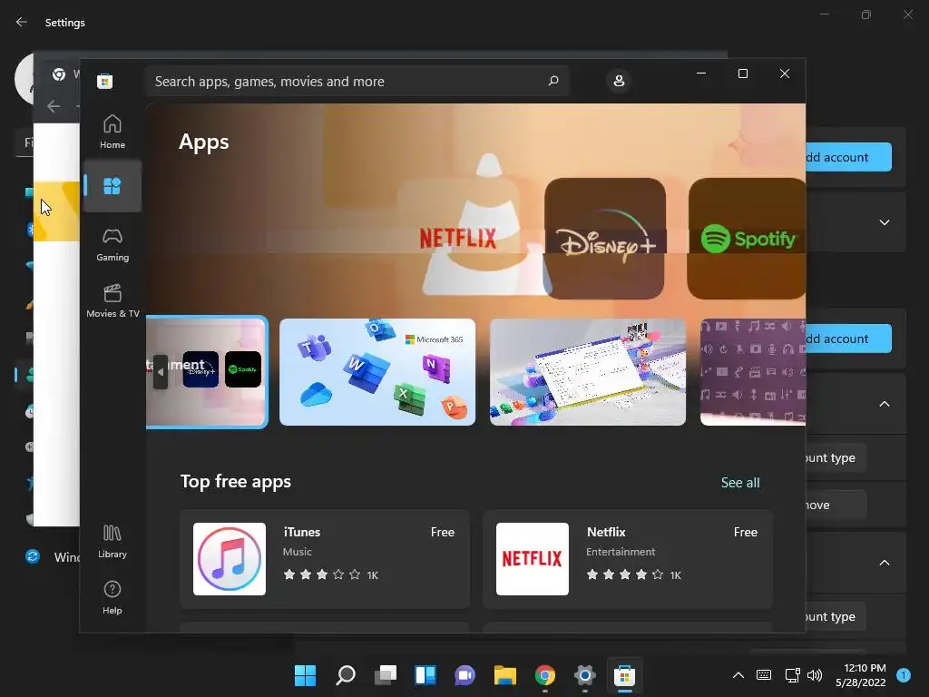The height and width of the screenshot is (697, 929).
Task: Click the touch keyboard tray icon
Action: coord(764,675)
